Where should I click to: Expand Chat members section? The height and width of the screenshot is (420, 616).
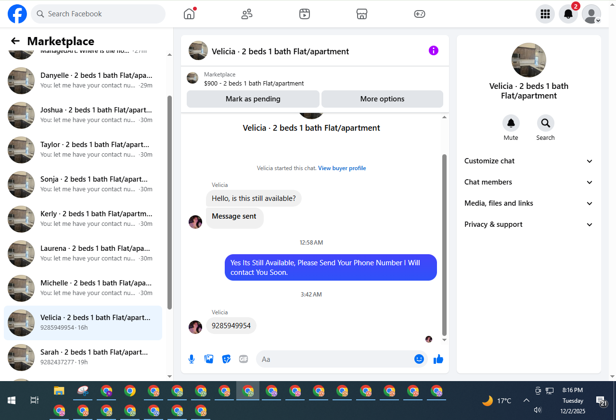(529, 182)
